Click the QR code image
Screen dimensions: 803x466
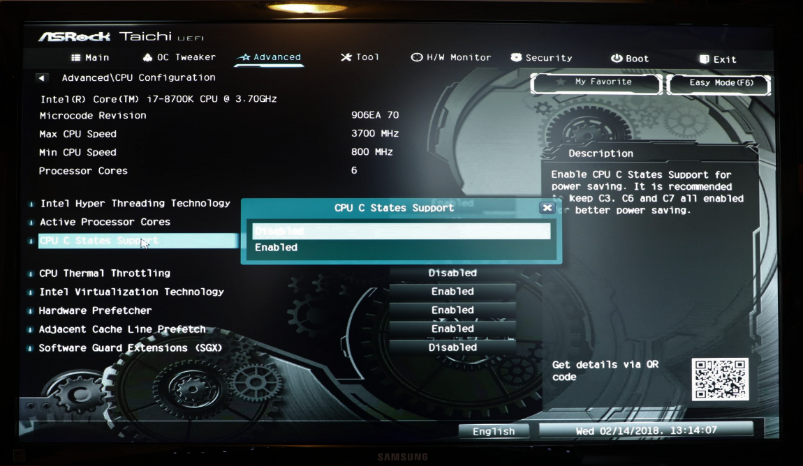pos(720,379)
